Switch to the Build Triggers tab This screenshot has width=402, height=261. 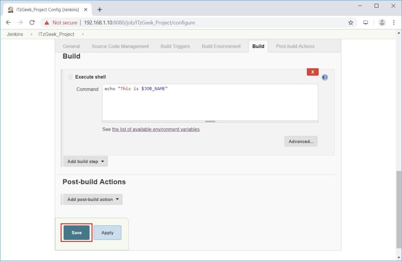coord(175,46)
